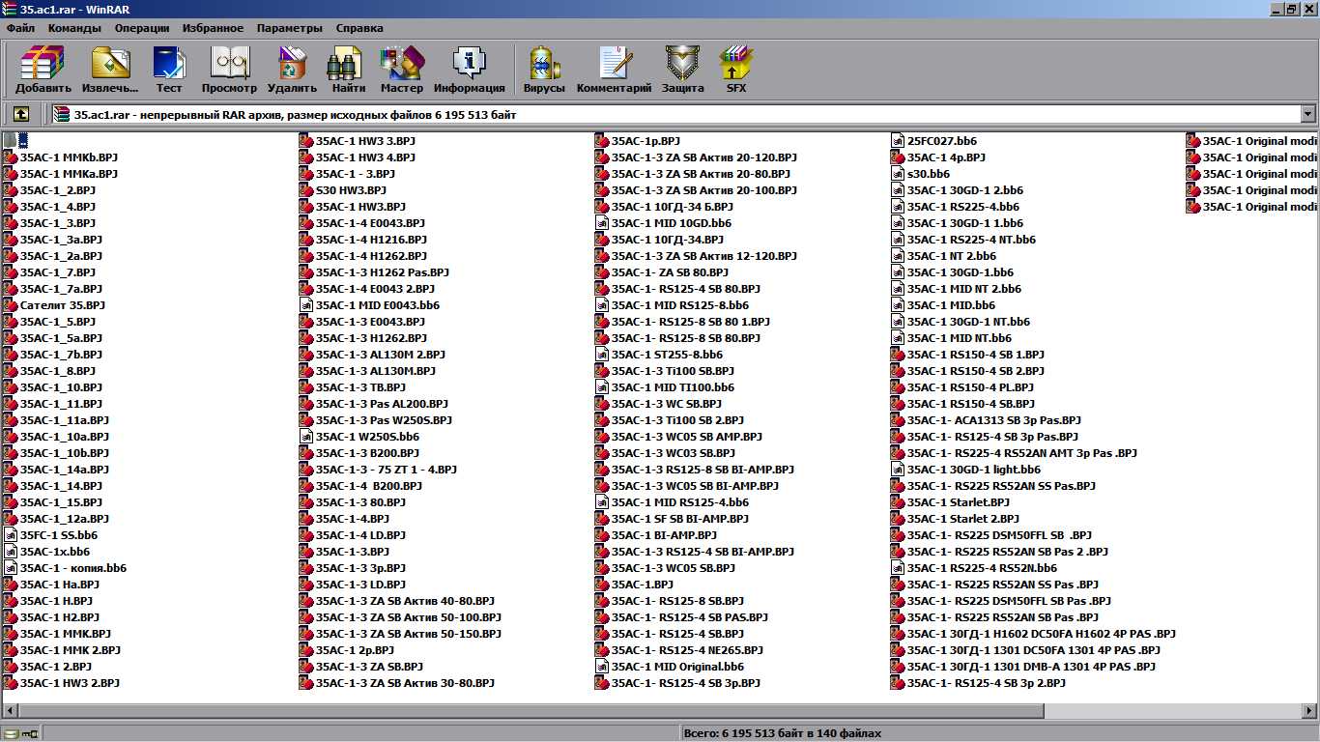The height and width of the screenshot is (742, 1320).
Task: Select file Сателит 35.BPJ
Action: pyautogui.click(x=62, y=304)
